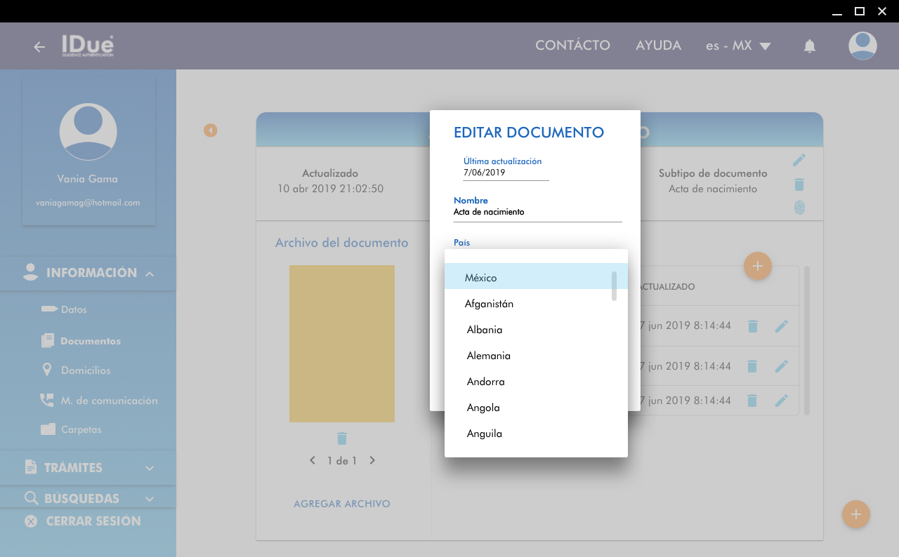This screenshot has width=899, height=557.
Task: Collapse the INFORMACIÓN section
Action: tap(150, 274)
